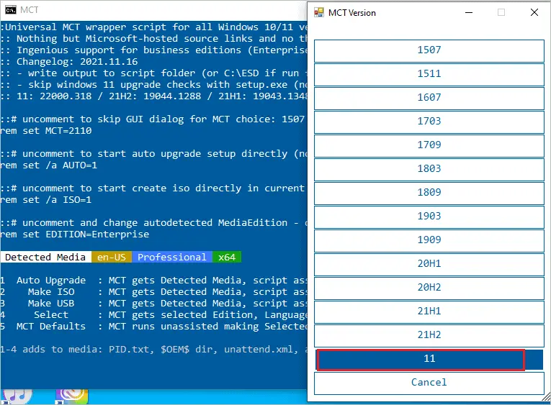Viewport: 551px width, 405px height.
Task: Click the resize grip of MCT Version window
Action: (547, 397)
